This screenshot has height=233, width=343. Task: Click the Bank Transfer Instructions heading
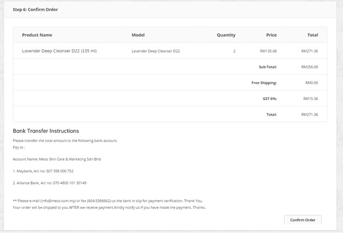(46, 131)
